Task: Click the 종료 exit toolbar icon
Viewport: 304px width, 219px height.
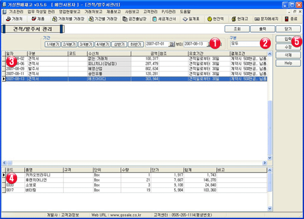Action: tap(291, 19)
